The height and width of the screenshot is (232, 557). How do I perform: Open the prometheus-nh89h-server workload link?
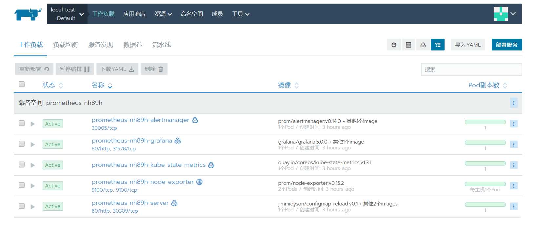(130, 203)
